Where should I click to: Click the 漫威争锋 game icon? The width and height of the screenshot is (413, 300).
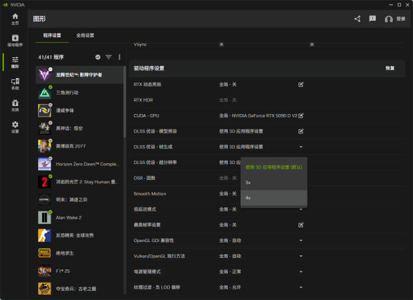pos(45,111)
